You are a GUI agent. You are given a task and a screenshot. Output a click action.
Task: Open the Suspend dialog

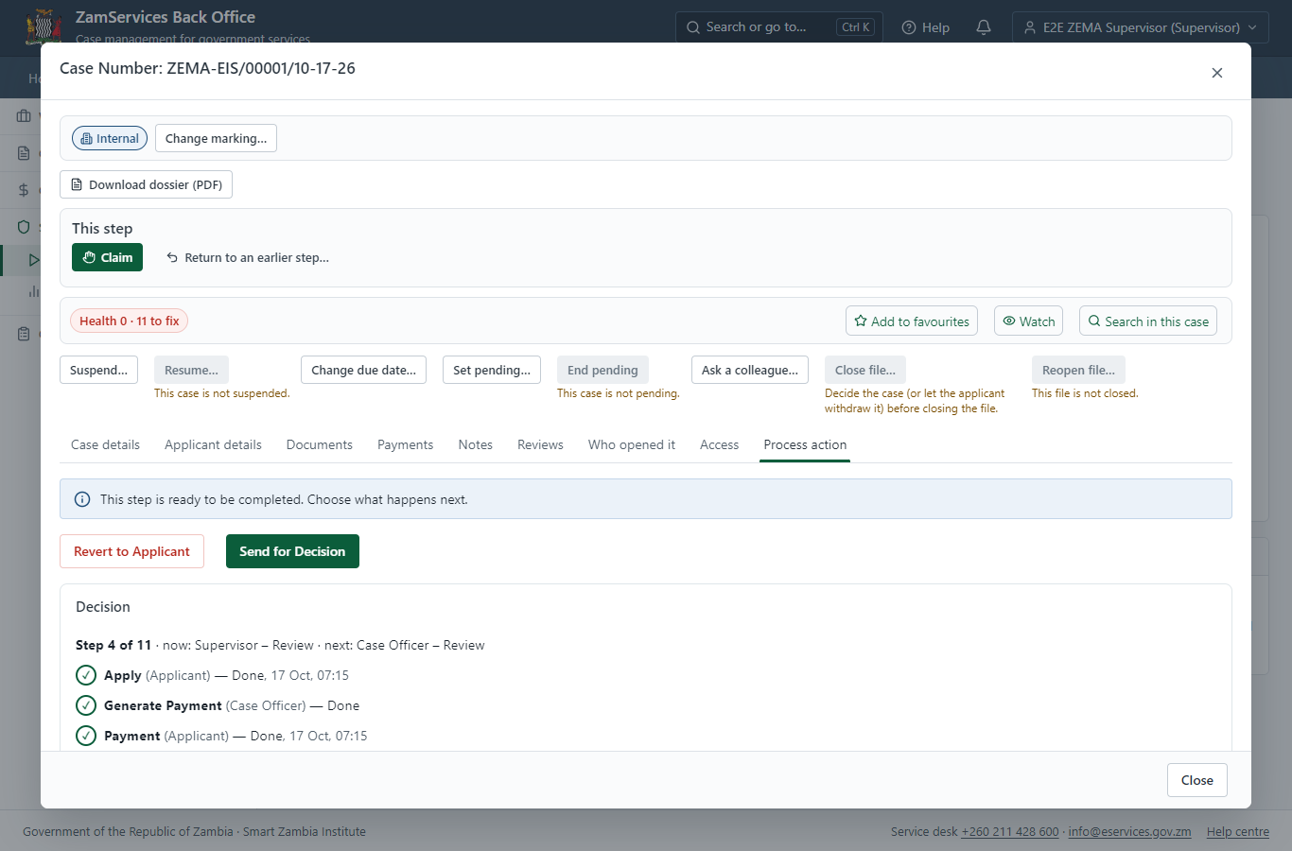coord(98,370)
